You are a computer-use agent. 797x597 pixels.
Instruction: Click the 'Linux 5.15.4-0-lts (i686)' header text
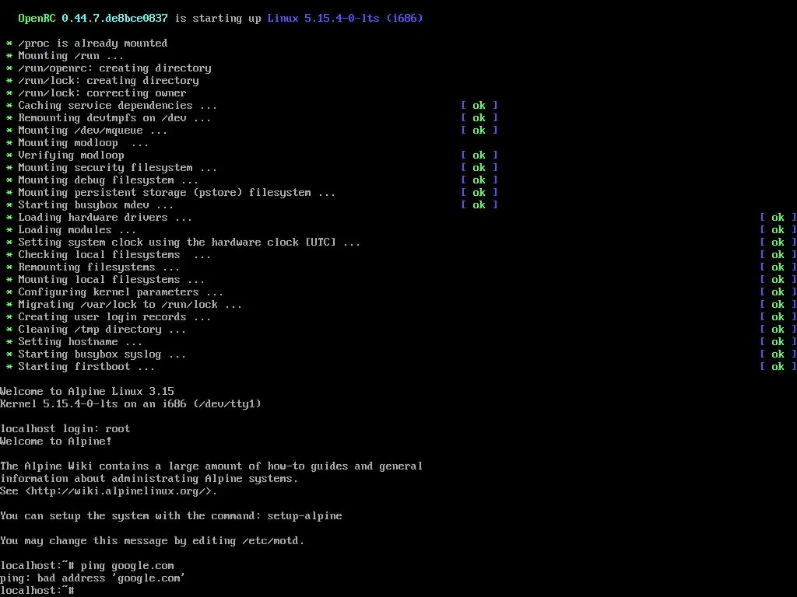[345, 19]
